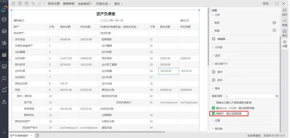The width and height of the screenshot is (290, 138).
Task: Open the 性能帮助 dropdown
Action: point(85,4)
